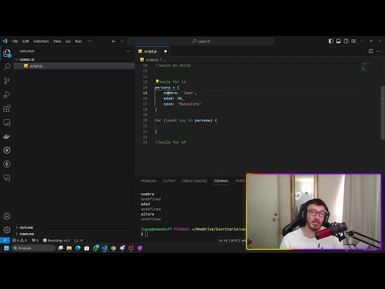This screenshot has width=385, height=289.
Task: Open File Explorer from the taskbar
Action: pos(69,248)
